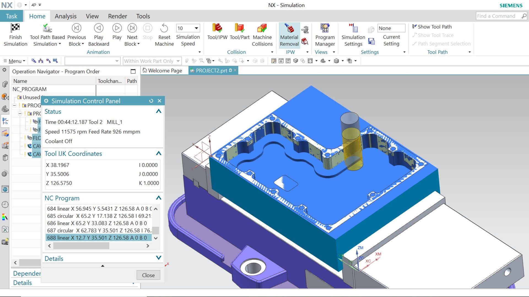The width and height of the screenshot is (529, 297).
Task: Click the Reset Machine icon
Action: (164, 28)
